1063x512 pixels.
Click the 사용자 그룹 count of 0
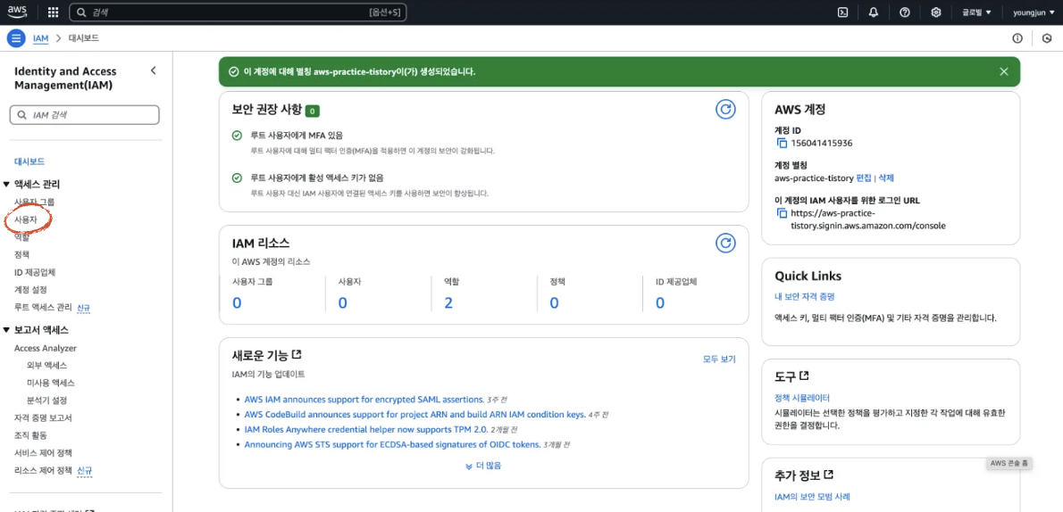click(237, 302)
